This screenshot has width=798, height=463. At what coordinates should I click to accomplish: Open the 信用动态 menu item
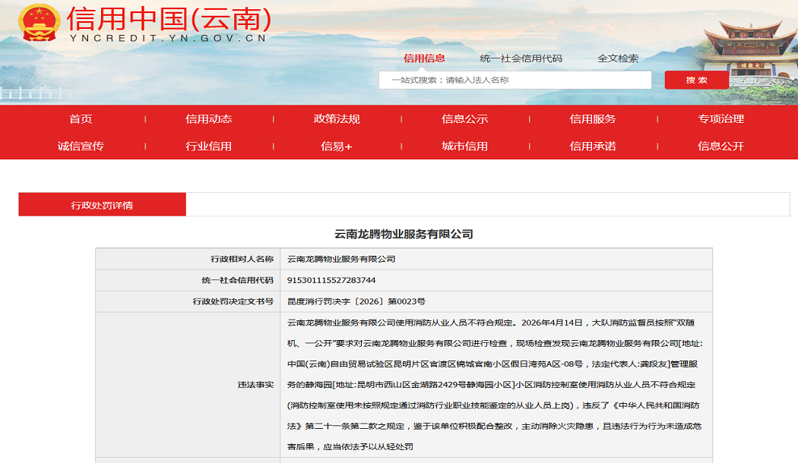point(209,119)
